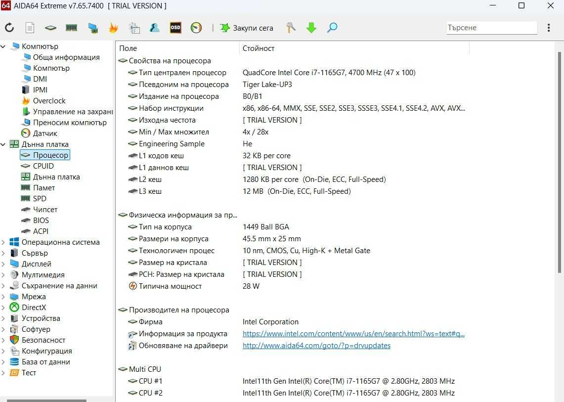Click the memory module toolbar icon
Screen dimensions: 564x402
click(x=71, y=28)
